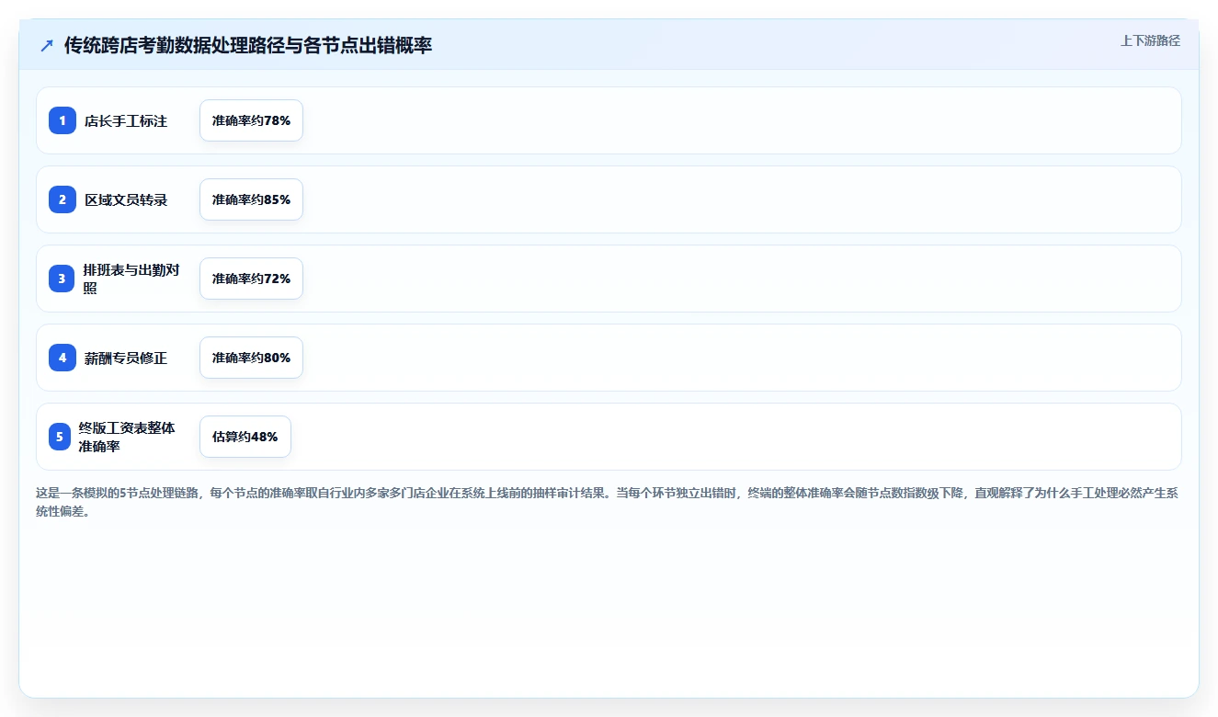Click the 区域文员转录 step label

coord(126,199)
